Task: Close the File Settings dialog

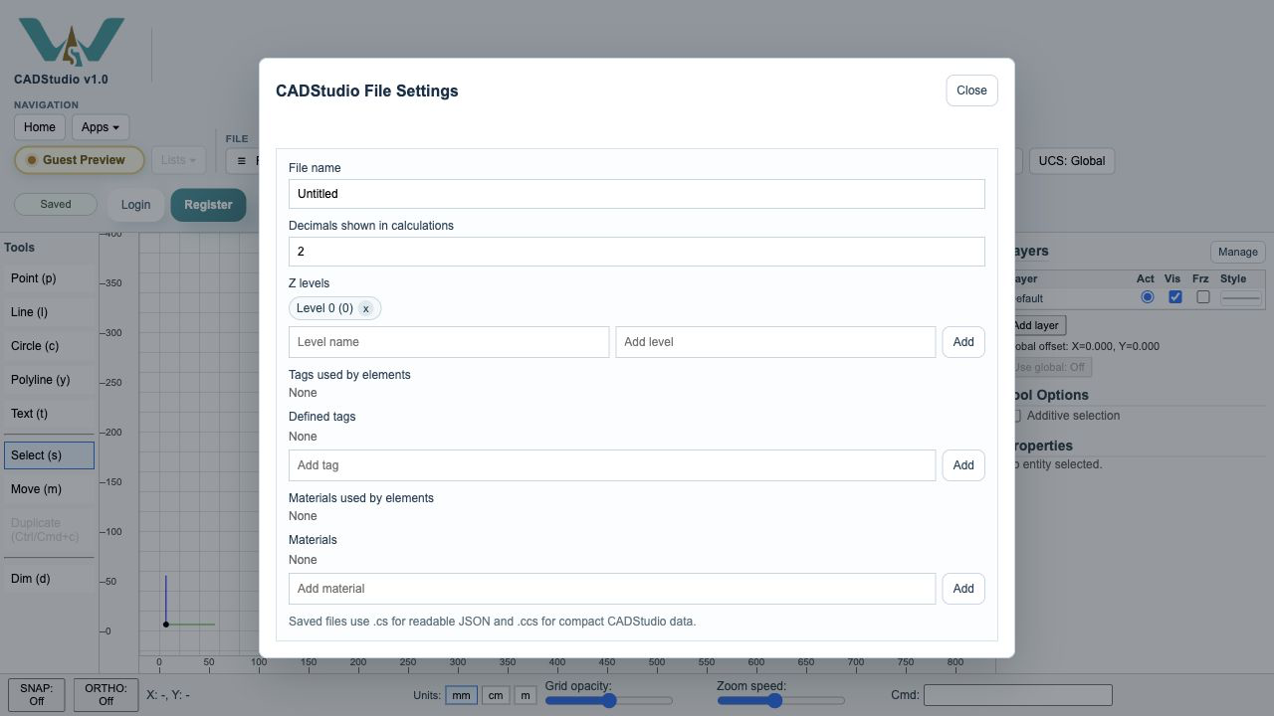Action: (971, 90)
